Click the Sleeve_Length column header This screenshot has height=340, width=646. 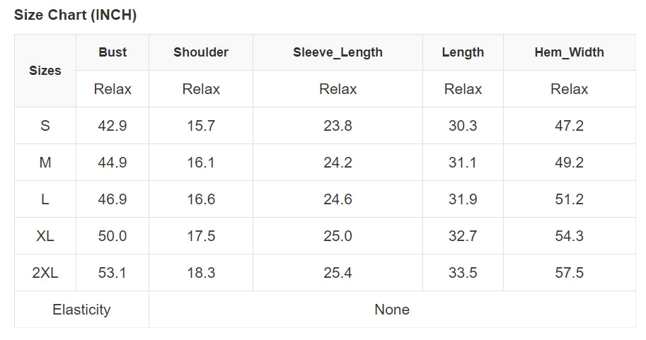pos(338,52)
